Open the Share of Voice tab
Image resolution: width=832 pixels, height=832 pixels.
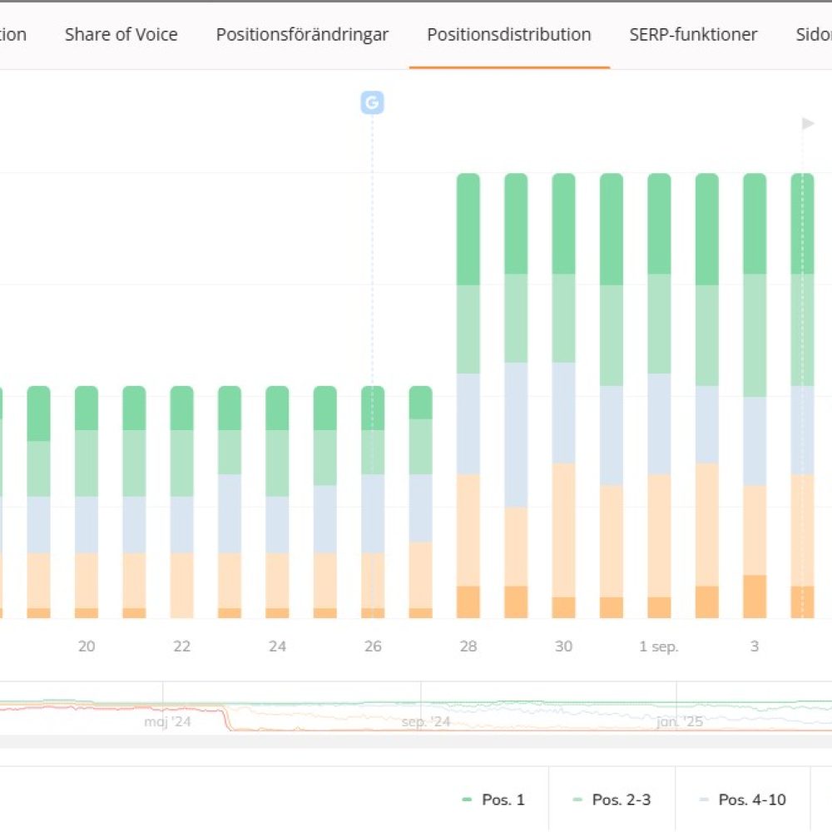[x=121, y=35]
